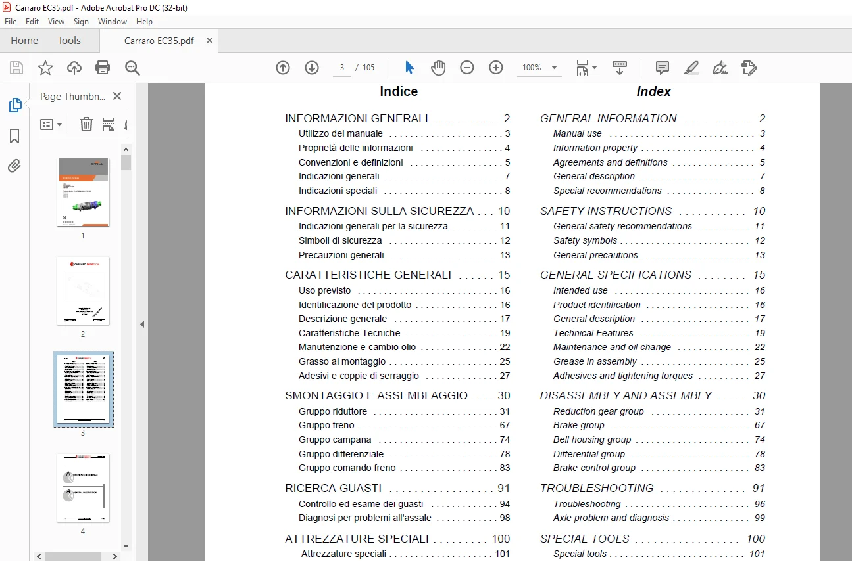
Task: Click the current page number field
Action: [x=342, y=68]
